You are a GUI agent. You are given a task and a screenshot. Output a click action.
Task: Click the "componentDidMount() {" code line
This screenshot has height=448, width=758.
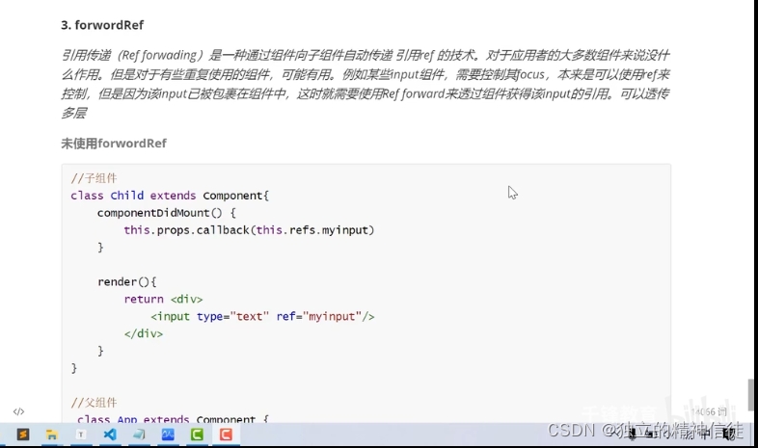[167, 213]
